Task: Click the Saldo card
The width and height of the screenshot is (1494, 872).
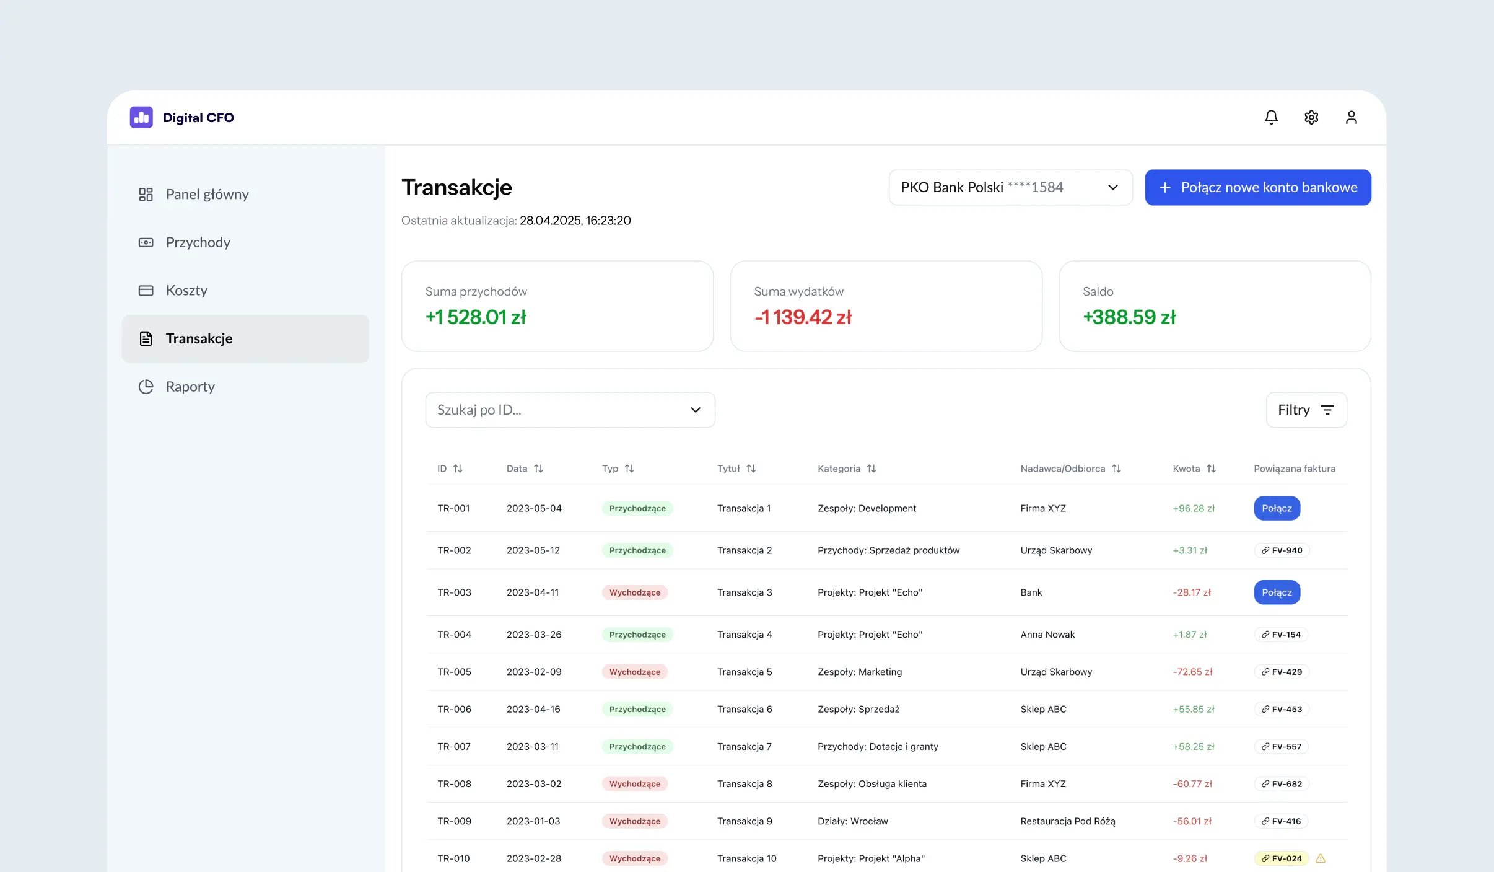Action: [x=1215, y=306]
